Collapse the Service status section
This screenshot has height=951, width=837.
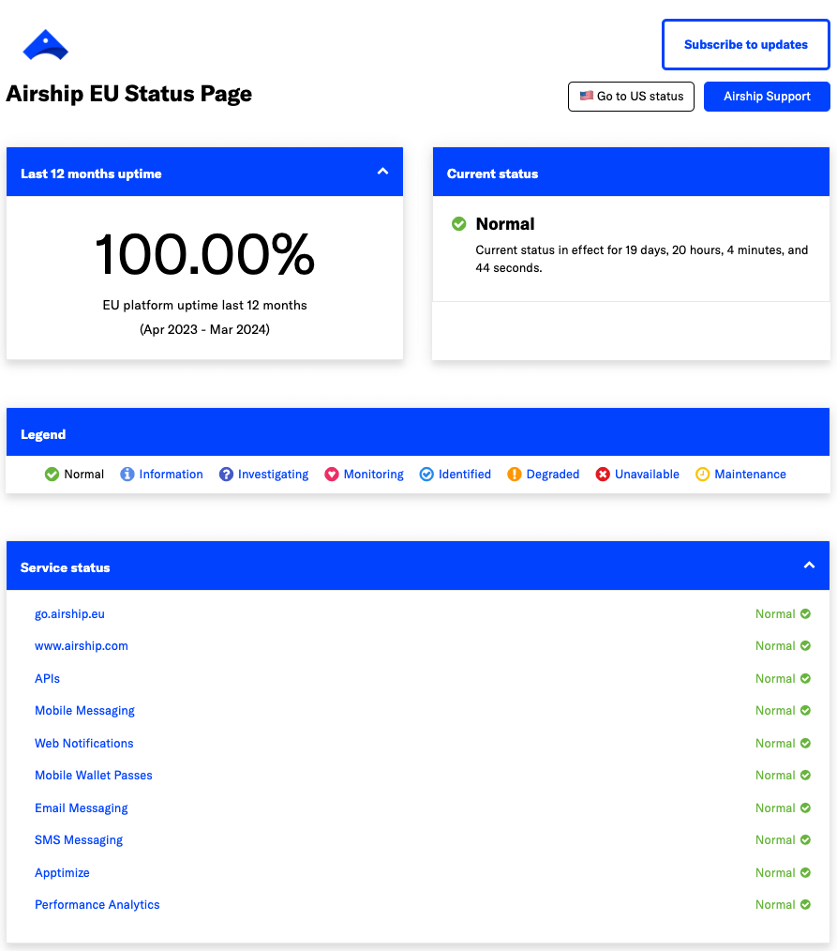pyautogui.click(x=809, y=566)
